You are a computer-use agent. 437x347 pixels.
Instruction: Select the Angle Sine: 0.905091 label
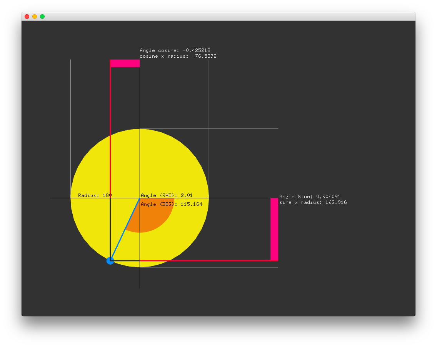pos(310,196)
